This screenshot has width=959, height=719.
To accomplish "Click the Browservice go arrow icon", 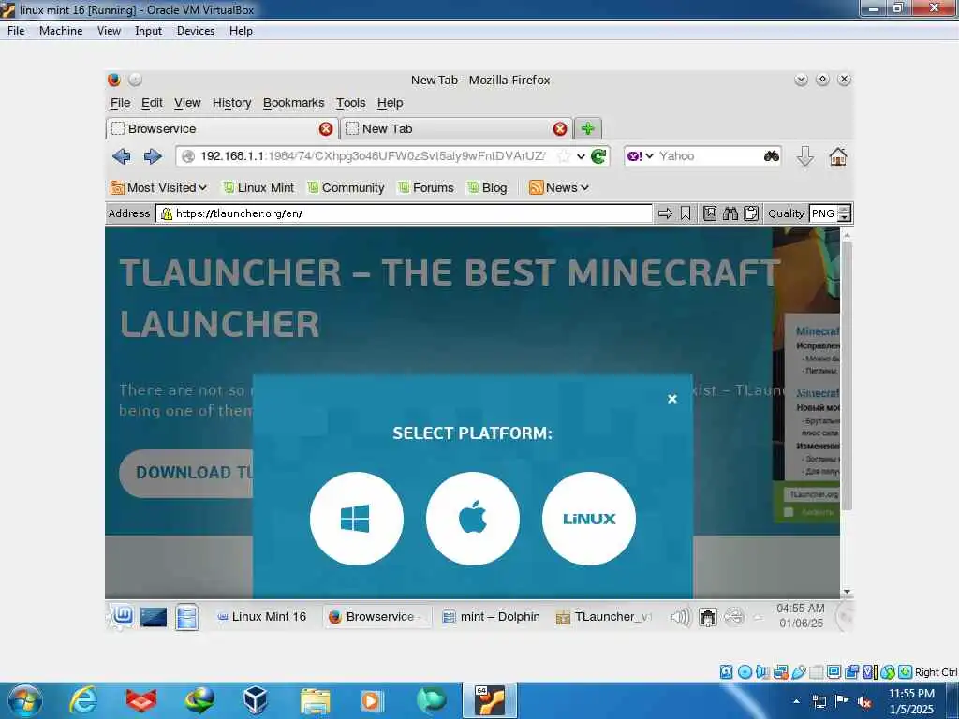I will (666, 213).
